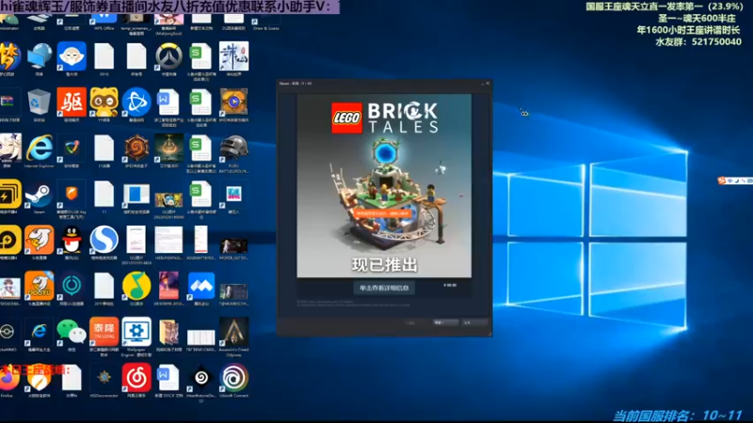Image resolution: width=753 pixels, height=423 pixels.
Task: Open the HSDisconnector shortcut
Action: pyautogui.click(x=104, y=378)
